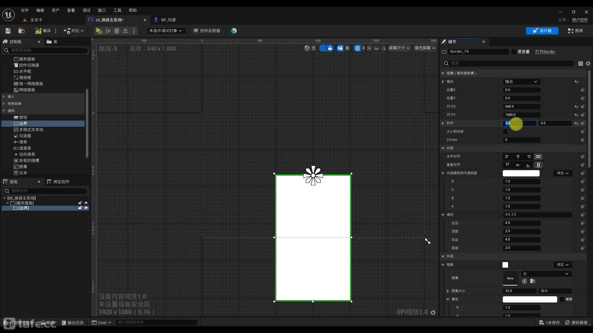Toggle grid snapping in viewport toolbar

point(357,48)
